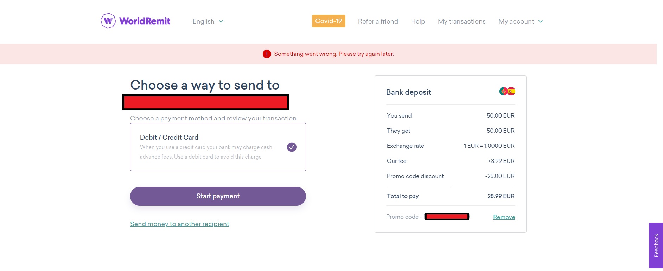Click Send money to another recipient link
Image resolution: width=663 pixels, height=271 pixels.
coord(179,224)
